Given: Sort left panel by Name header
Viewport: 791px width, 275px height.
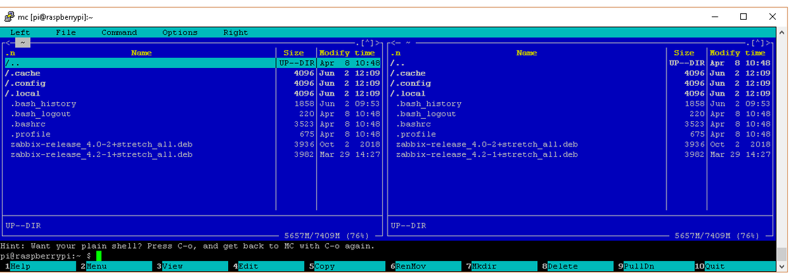Looking at the screenshot, I should pos(141,53).
